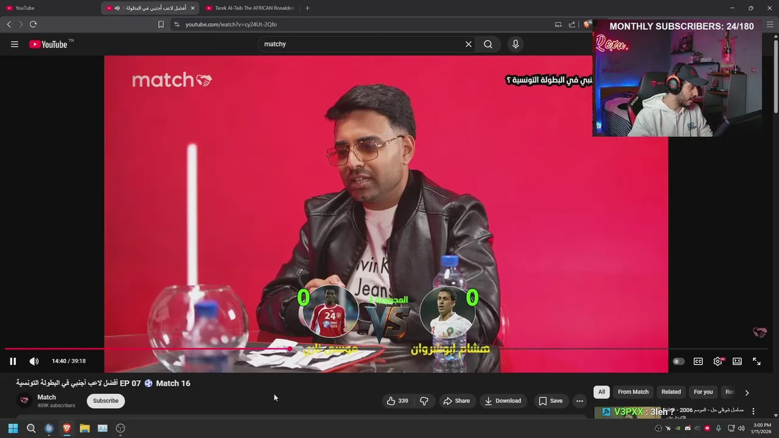Image resolution: width=779 pixels, height=438 pixels.
Task: Click the playhead dot on the progress bar
Action: coord(290,349)
